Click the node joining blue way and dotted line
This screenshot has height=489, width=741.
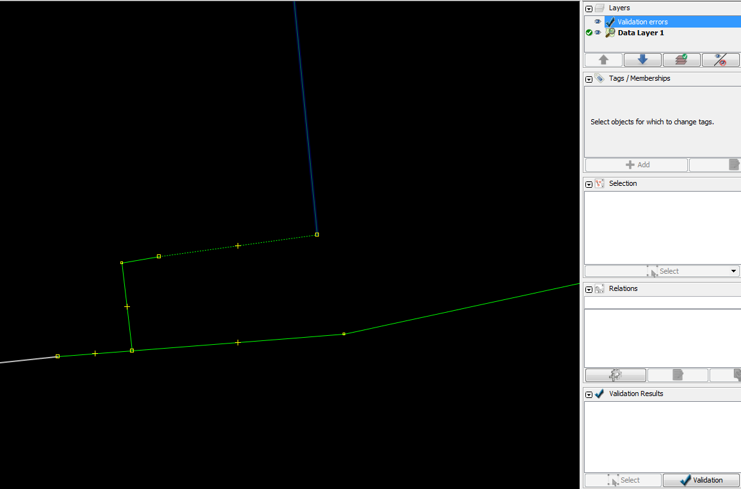317,235
